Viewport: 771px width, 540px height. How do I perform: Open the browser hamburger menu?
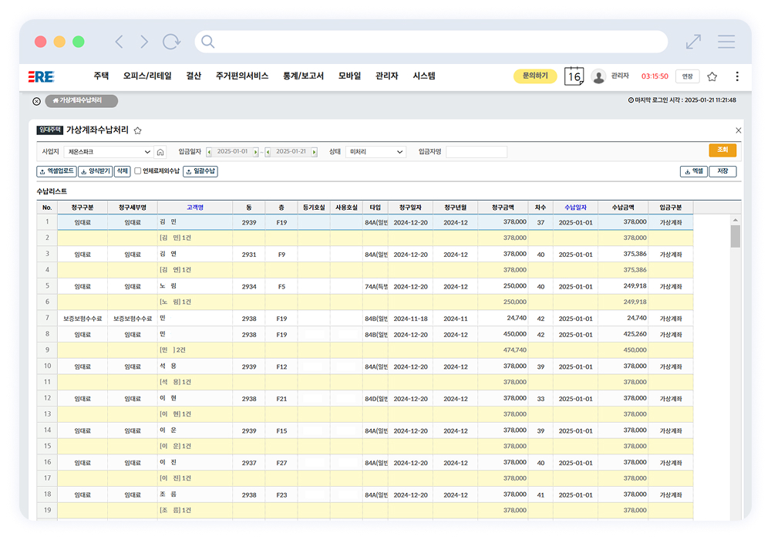click(x=726, y=42)
